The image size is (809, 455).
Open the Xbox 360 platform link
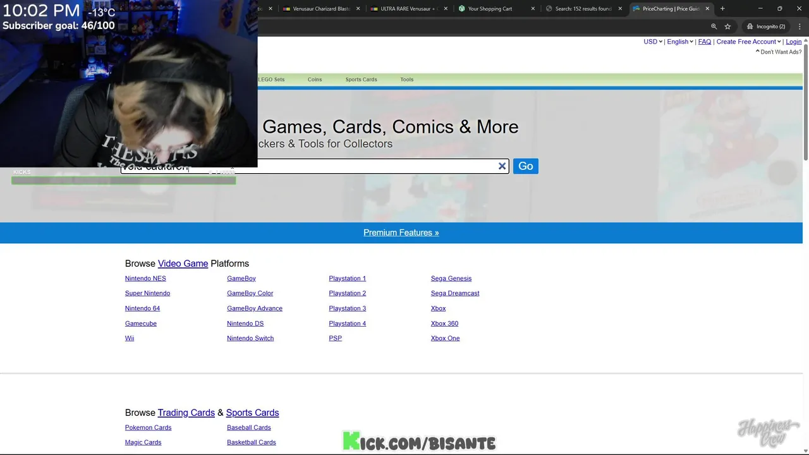[445, 324]
